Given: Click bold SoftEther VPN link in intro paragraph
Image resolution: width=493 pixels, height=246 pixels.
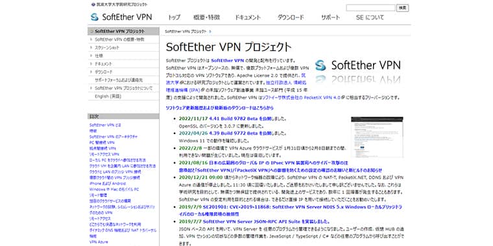Looking at the screenshot, I should [228, 60].
